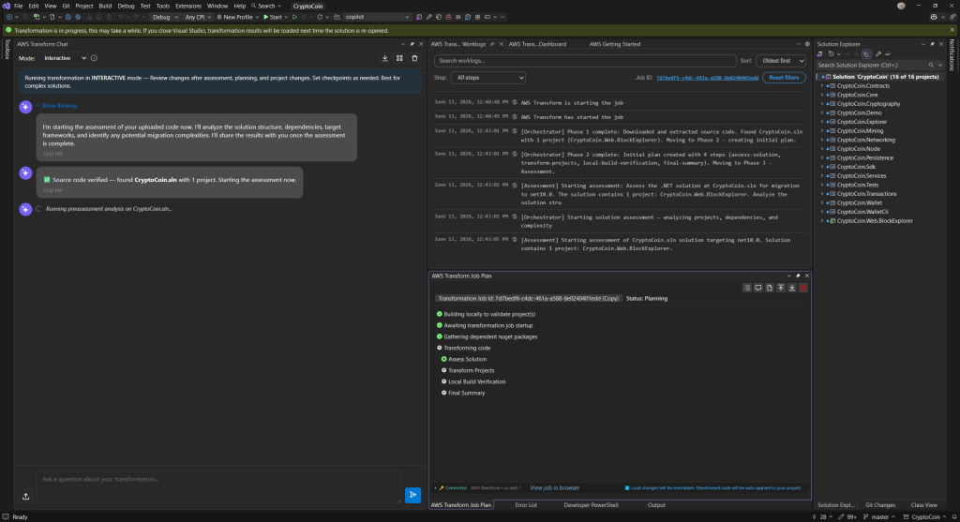Click the list view icon in Job Plan toolbar
The image size is (960, 522).
tap(747, 288)
